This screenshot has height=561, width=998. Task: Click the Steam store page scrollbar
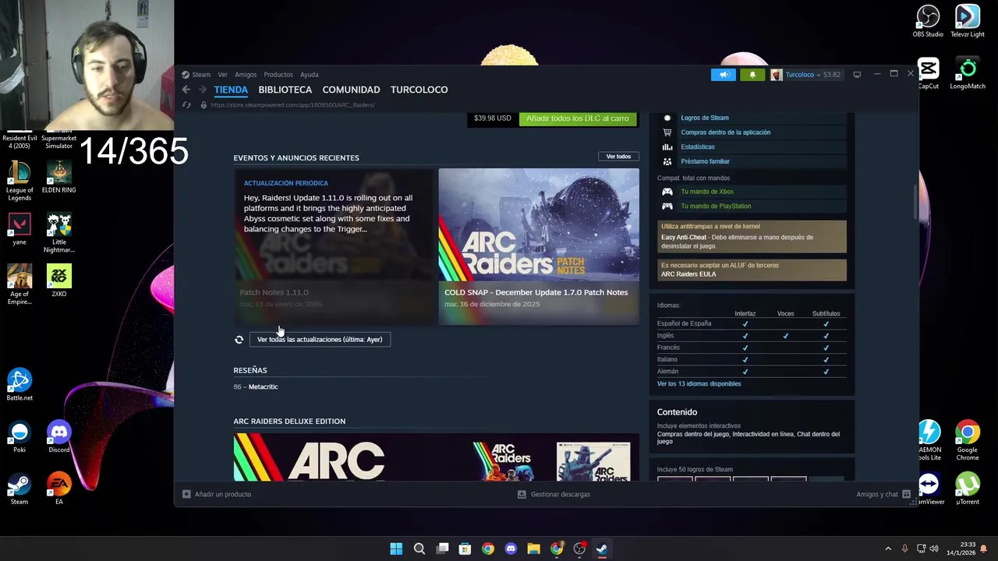pos(916,203)
